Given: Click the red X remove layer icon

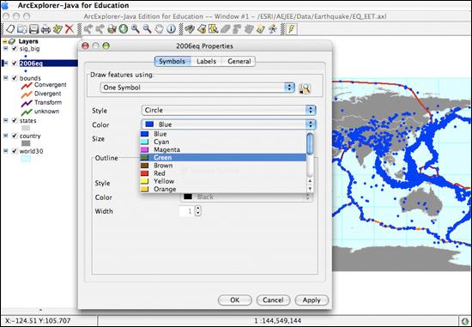Looking at the screenshot, I should pos(70,29).
